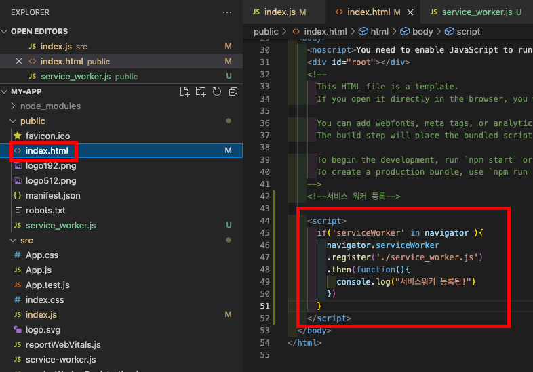The image size is (533, 372).
Task: Click the register('./service_worker.js') line
Action: [405, 257]
